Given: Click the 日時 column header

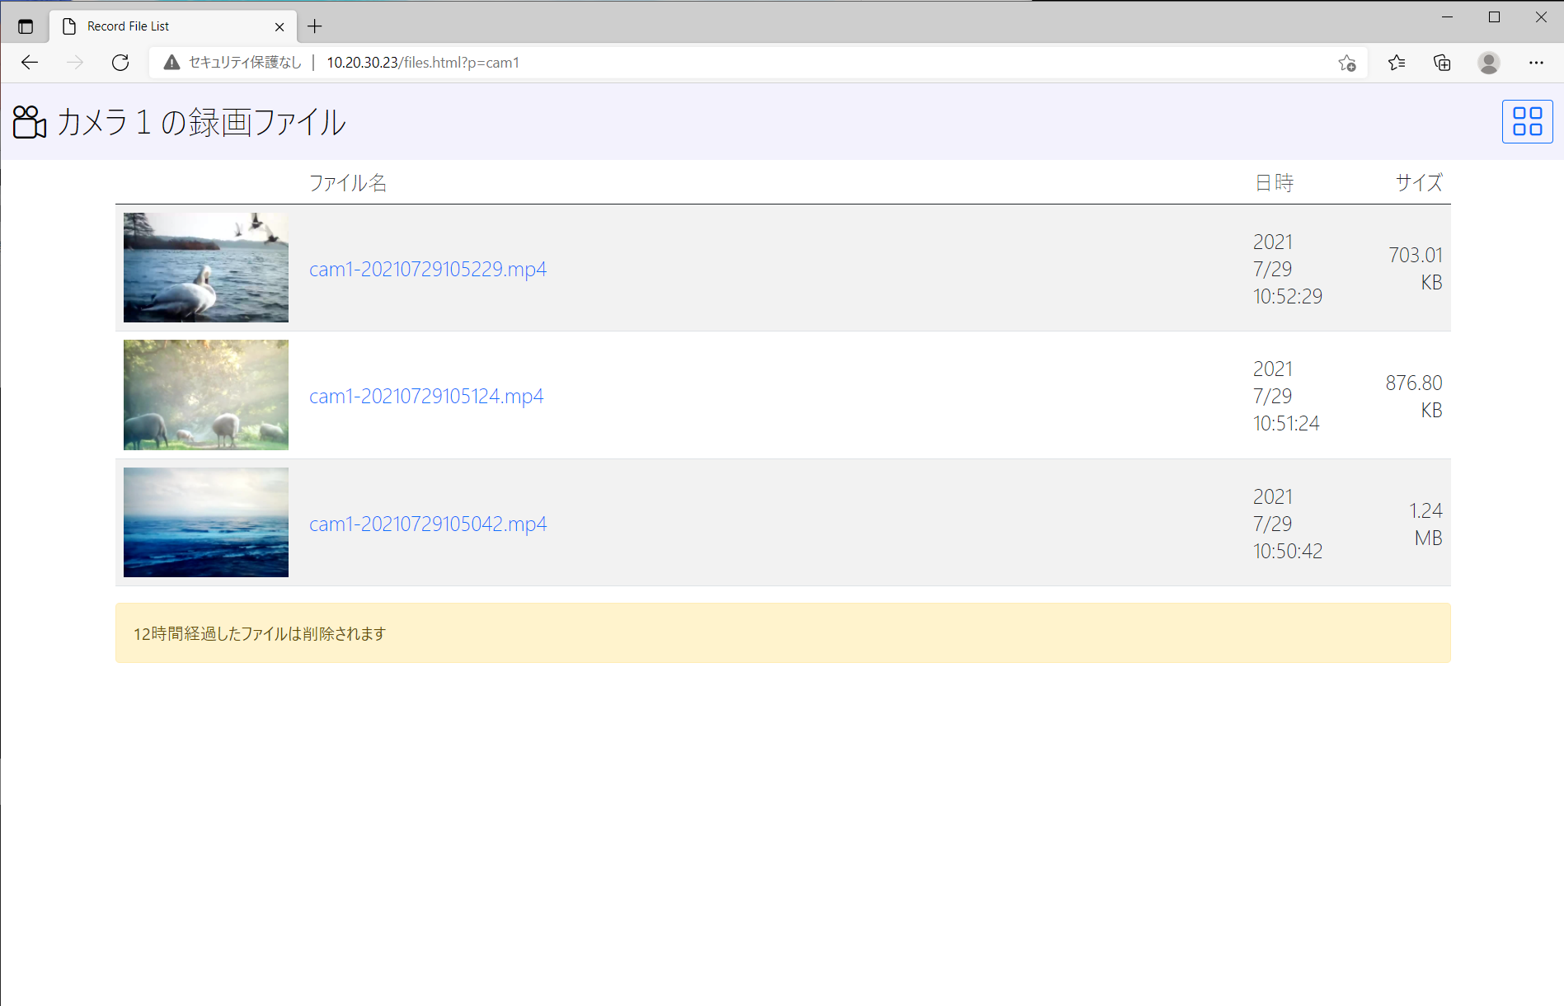Looking at the screenshot, I should [1274, 182].
